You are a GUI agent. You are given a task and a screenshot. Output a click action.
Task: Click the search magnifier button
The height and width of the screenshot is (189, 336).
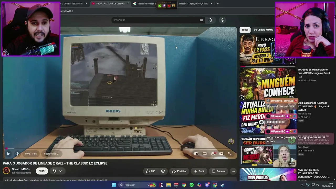tap(211, 20)
